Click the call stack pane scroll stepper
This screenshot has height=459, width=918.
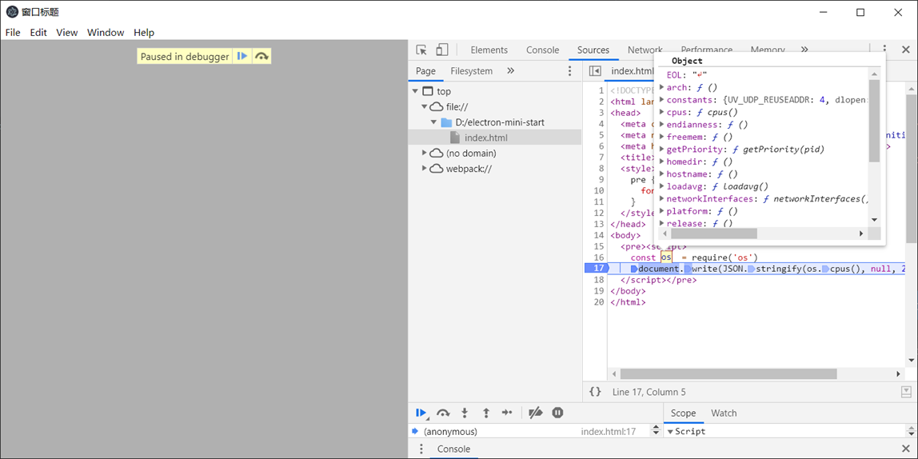pyautogui.click(x=656, y=432)
